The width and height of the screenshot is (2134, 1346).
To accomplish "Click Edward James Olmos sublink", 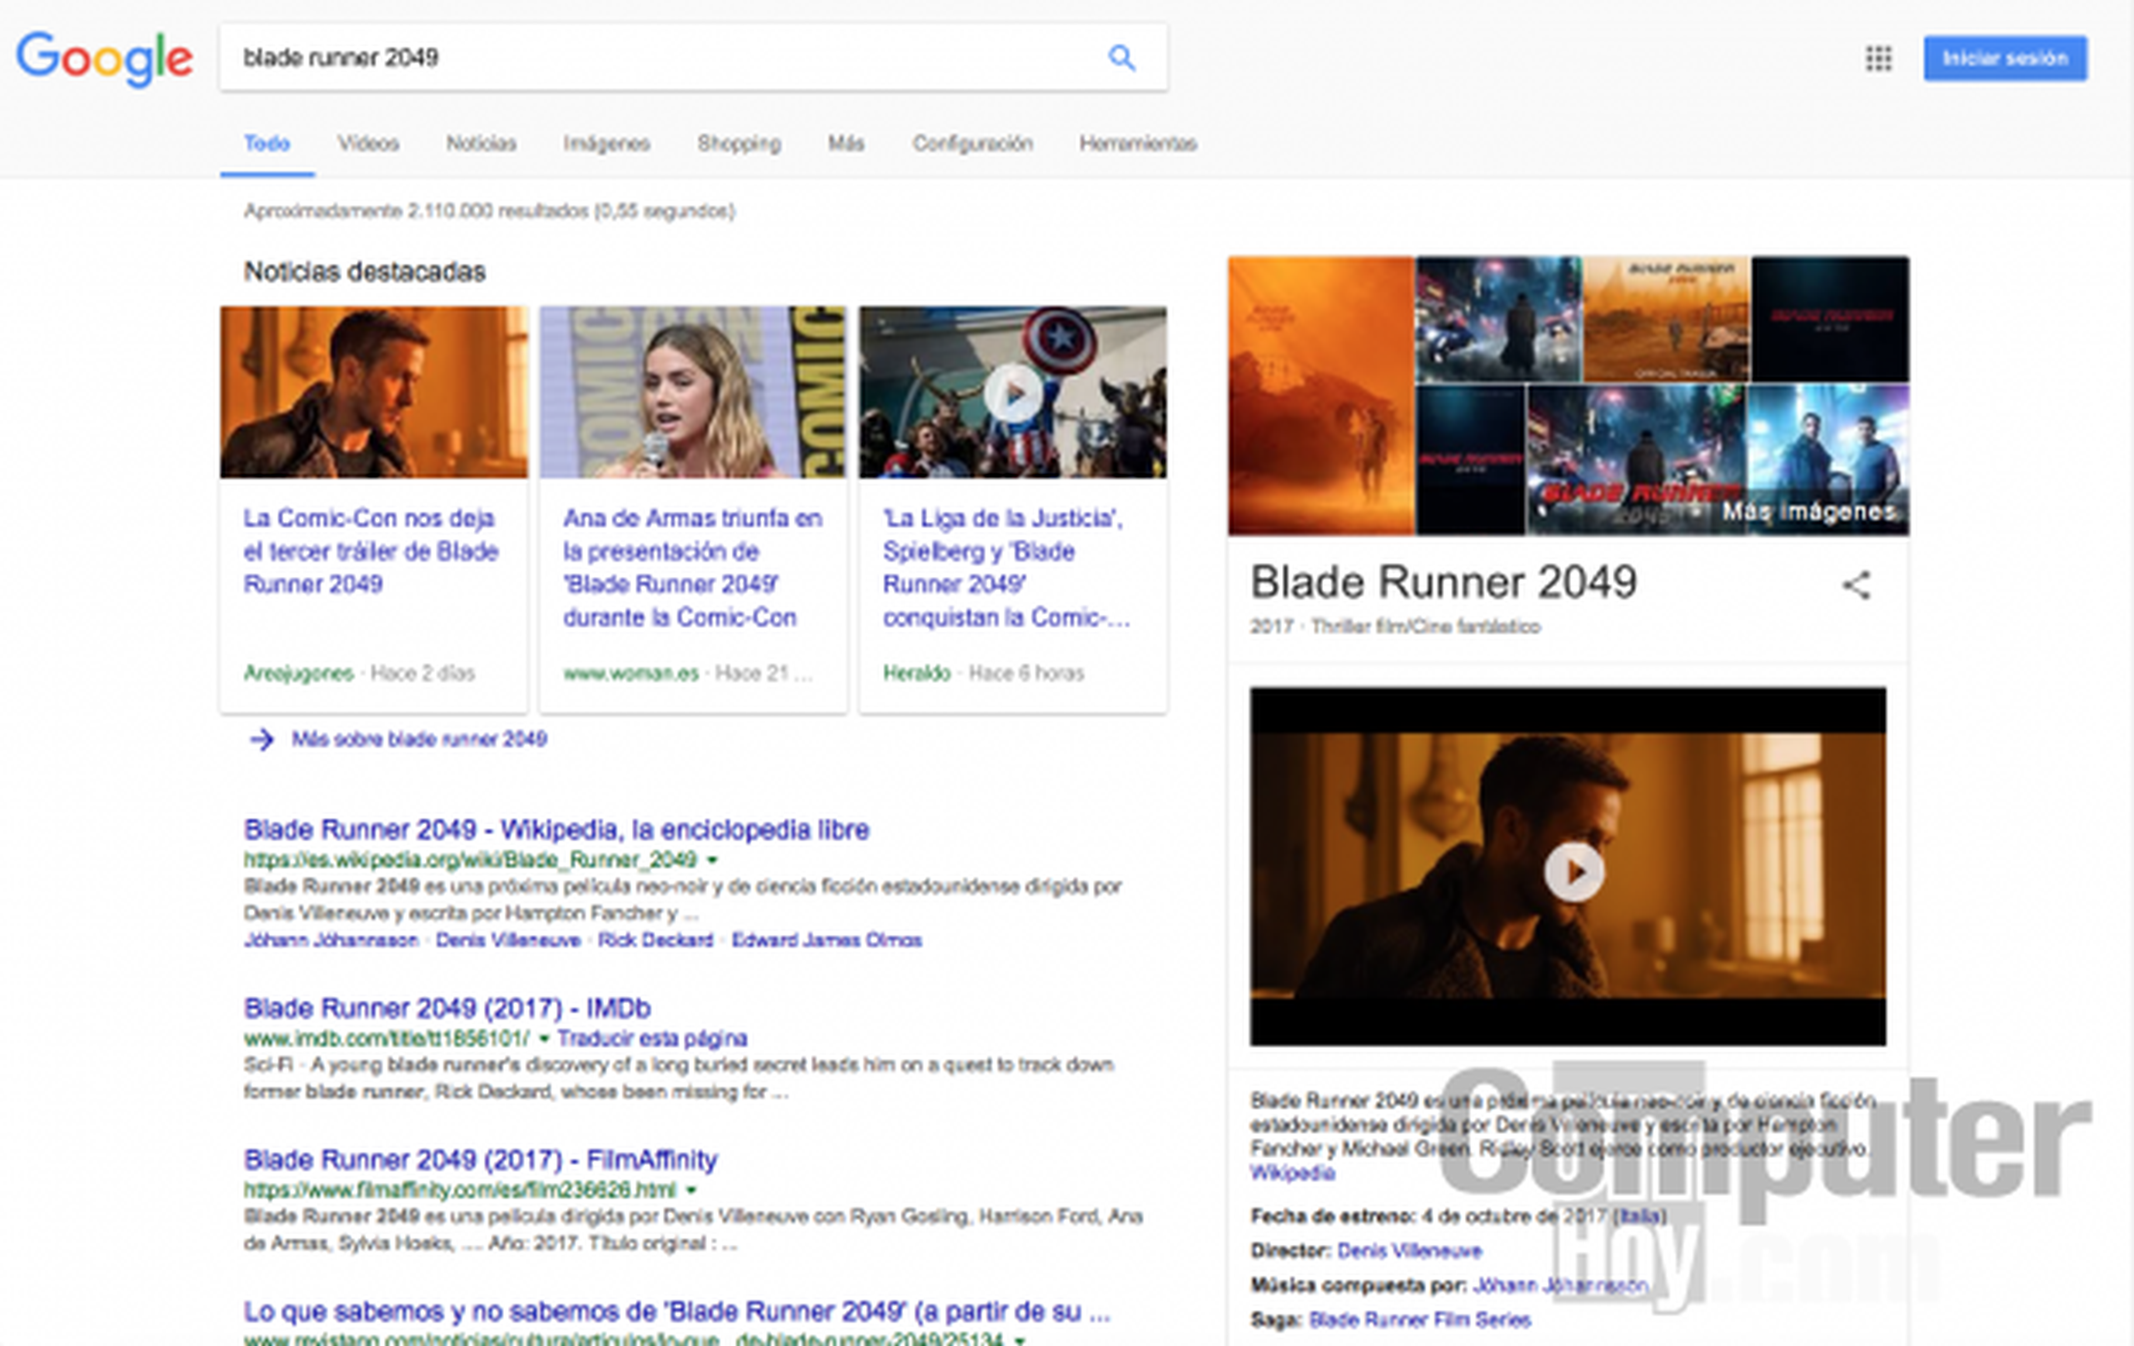I will (x=827, y=940).
